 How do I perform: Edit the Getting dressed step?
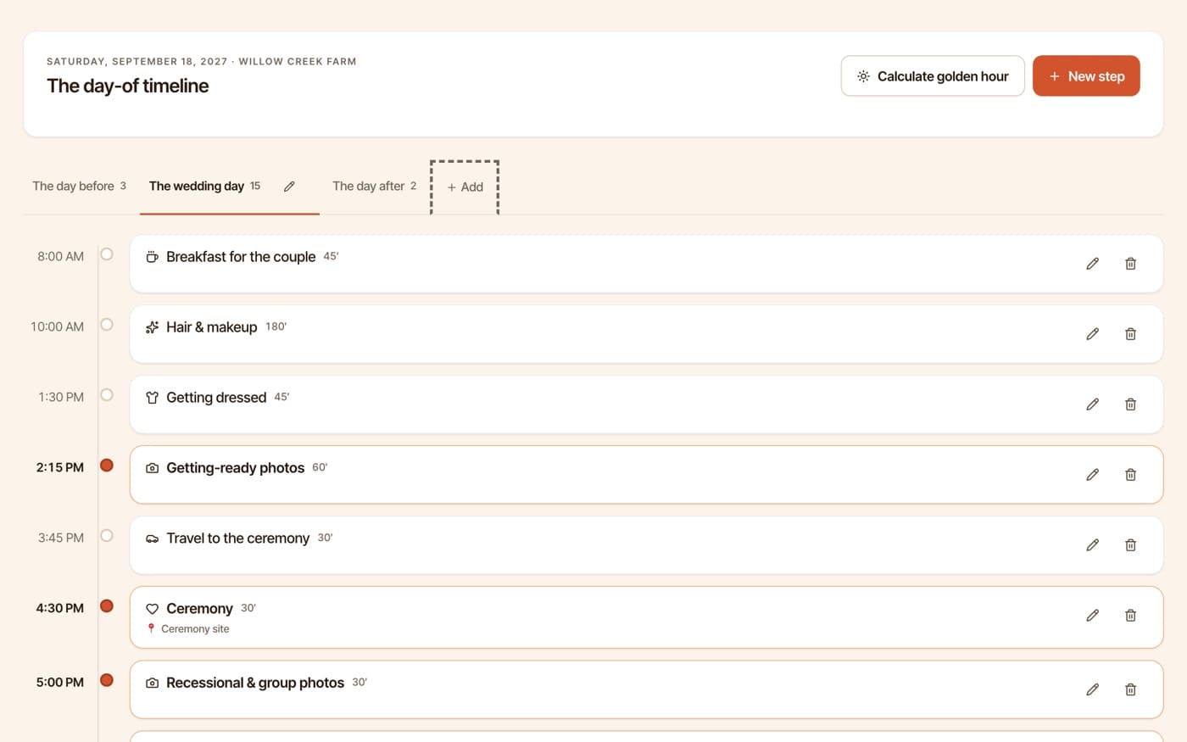click(x=1092, y=404)
